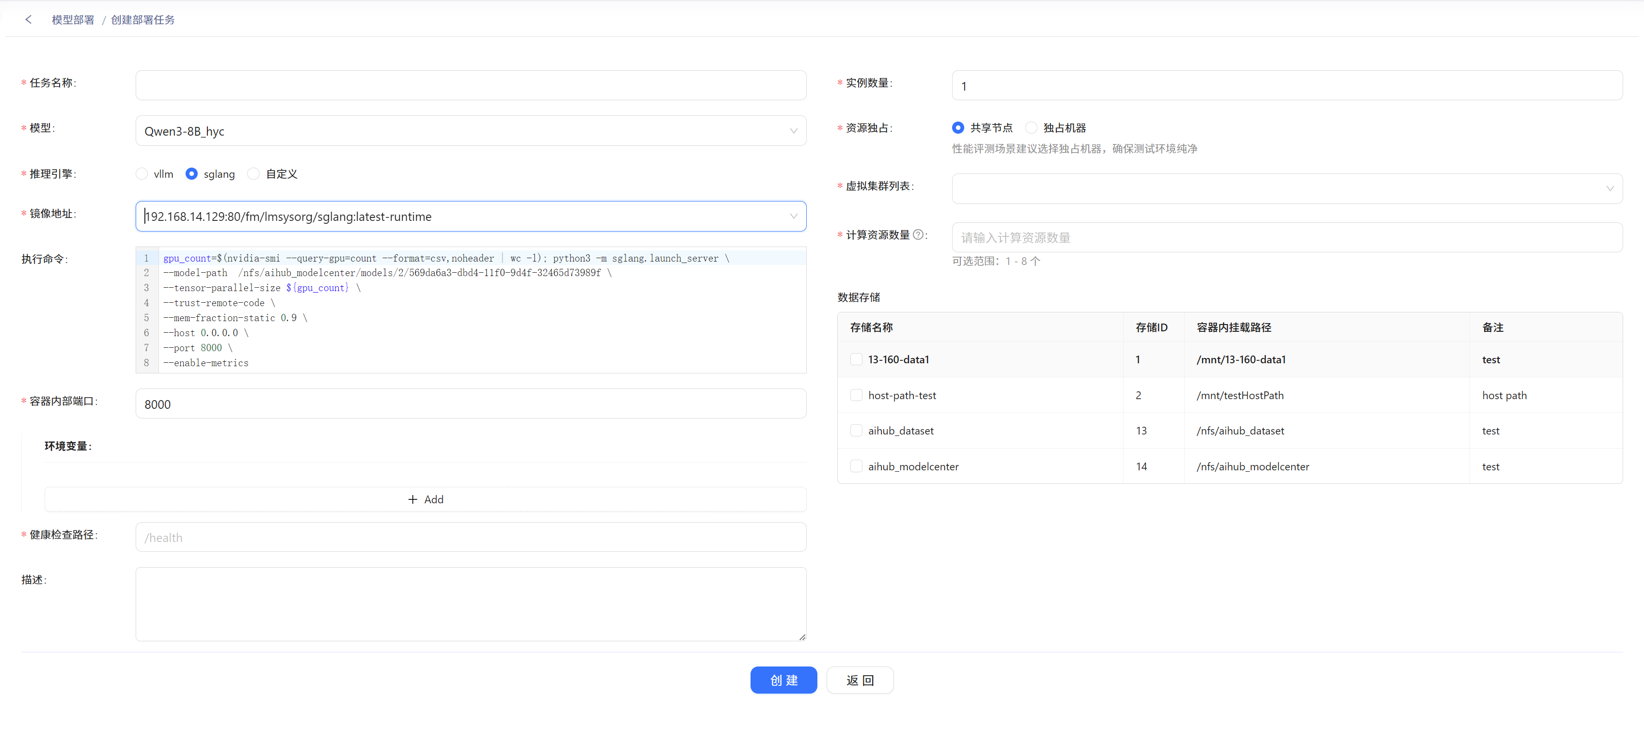Click the back arrow icon
This screenshot has width=1644, height=744.
(x=28, y=20)
